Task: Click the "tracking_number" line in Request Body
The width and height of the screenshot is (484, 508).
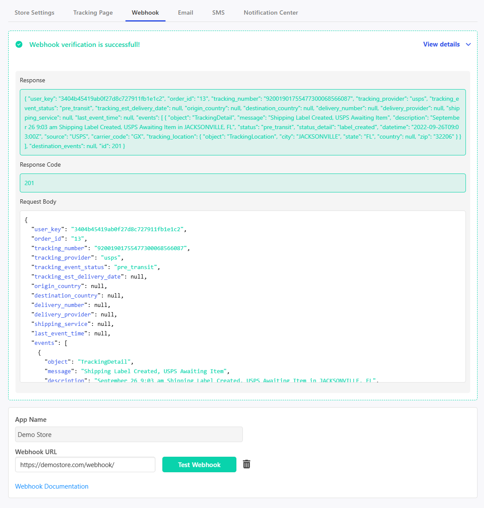Action: click(111, 248)
